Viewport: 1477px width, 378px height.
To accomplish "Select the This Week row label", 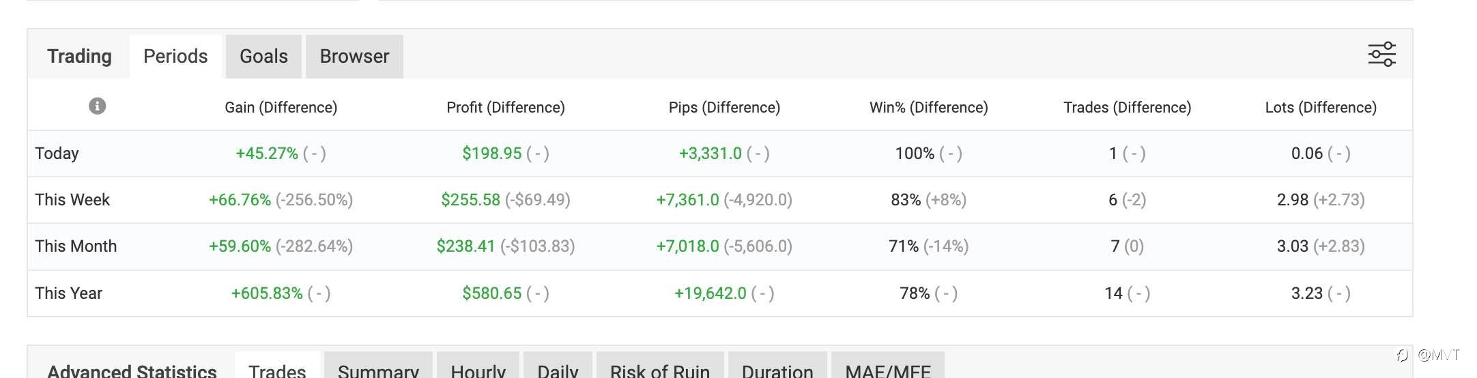I will tap(72, 200).
